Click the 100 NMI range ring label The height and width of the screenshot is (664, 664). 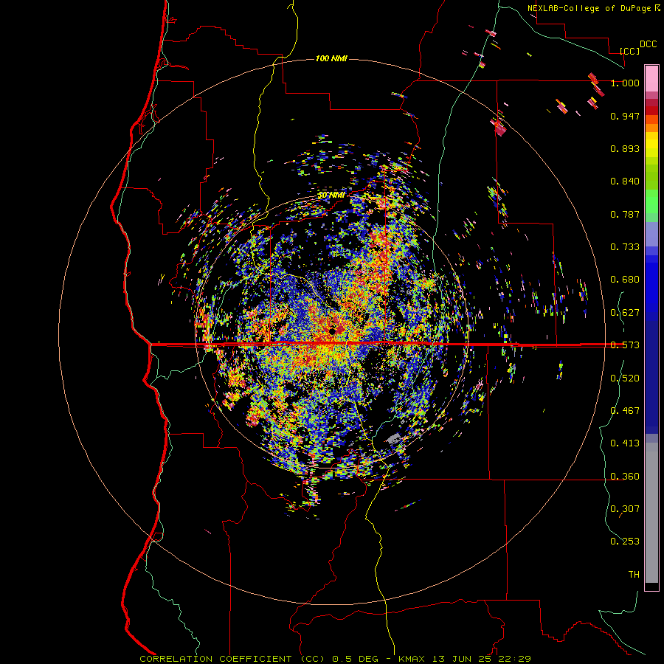pyautogui.click(x=331, y=58)
